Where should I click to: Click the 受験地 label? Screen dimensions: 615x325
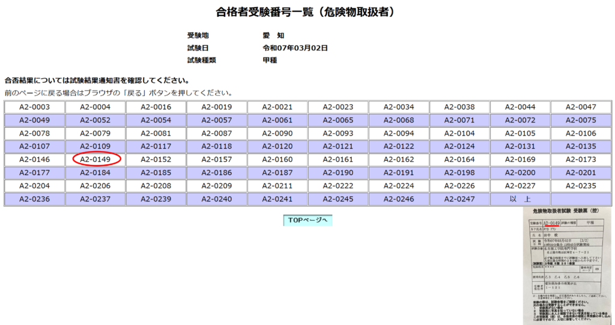click(x=198, y=36)
